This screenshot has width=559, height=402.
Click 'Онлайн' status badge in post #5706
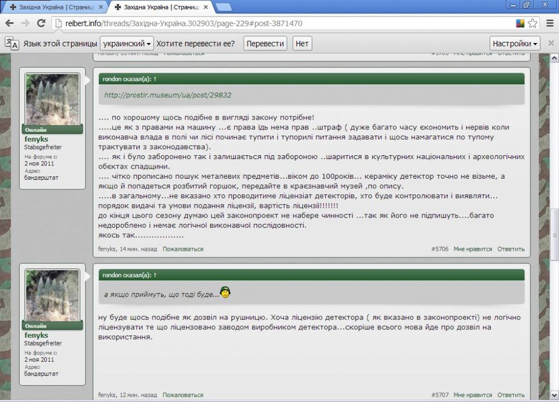53,130
